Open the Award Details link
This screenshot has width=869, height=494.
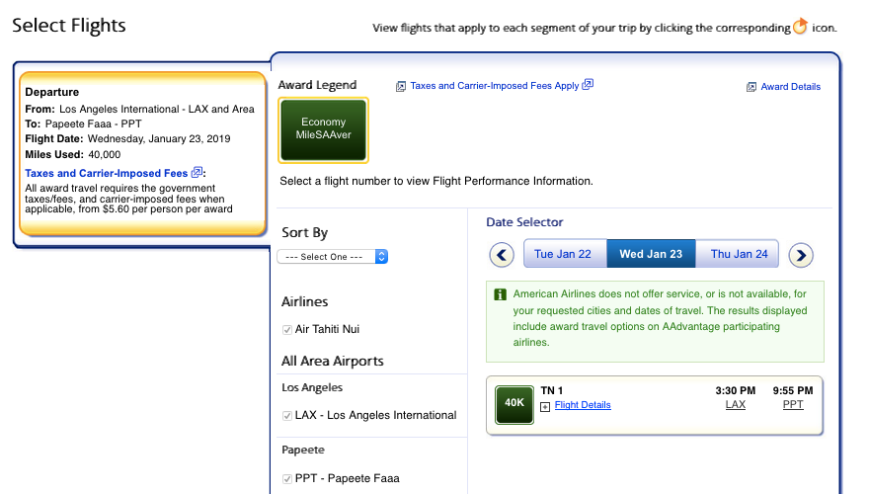[790, 87]
